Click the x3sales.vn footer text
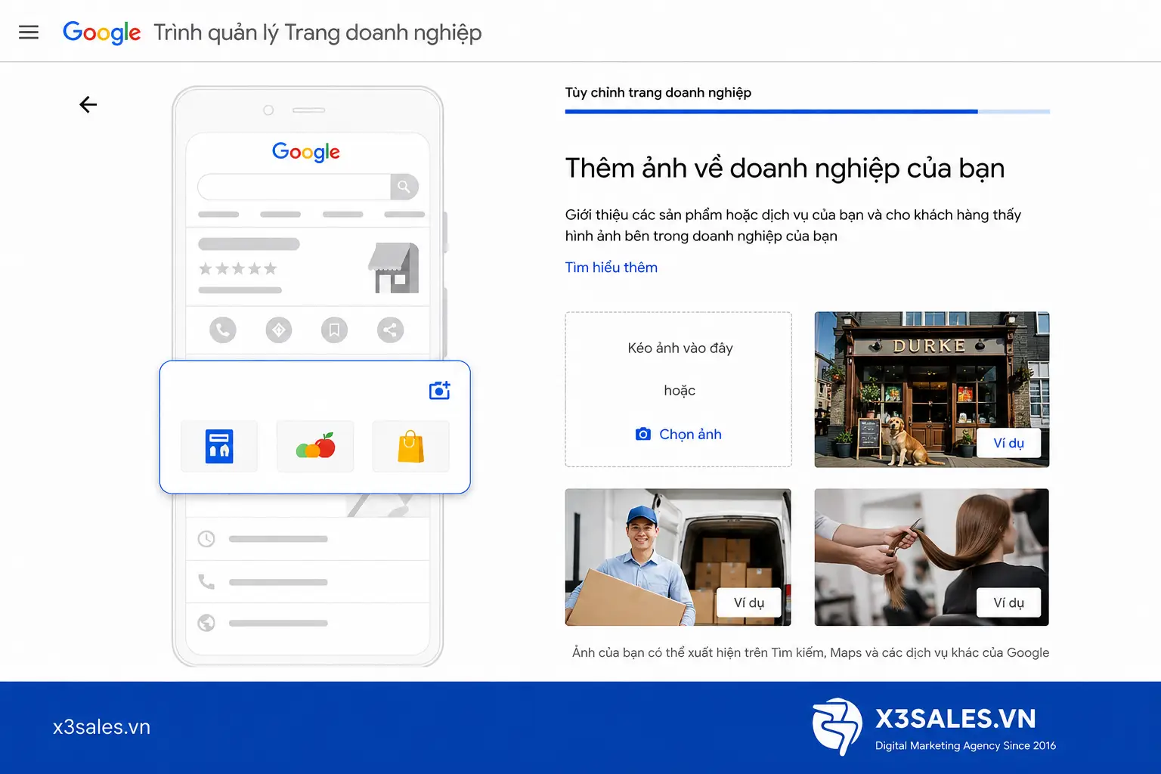Image resolution: width=1161 pixels, height=774 pixels. click(x=101, y=727)
